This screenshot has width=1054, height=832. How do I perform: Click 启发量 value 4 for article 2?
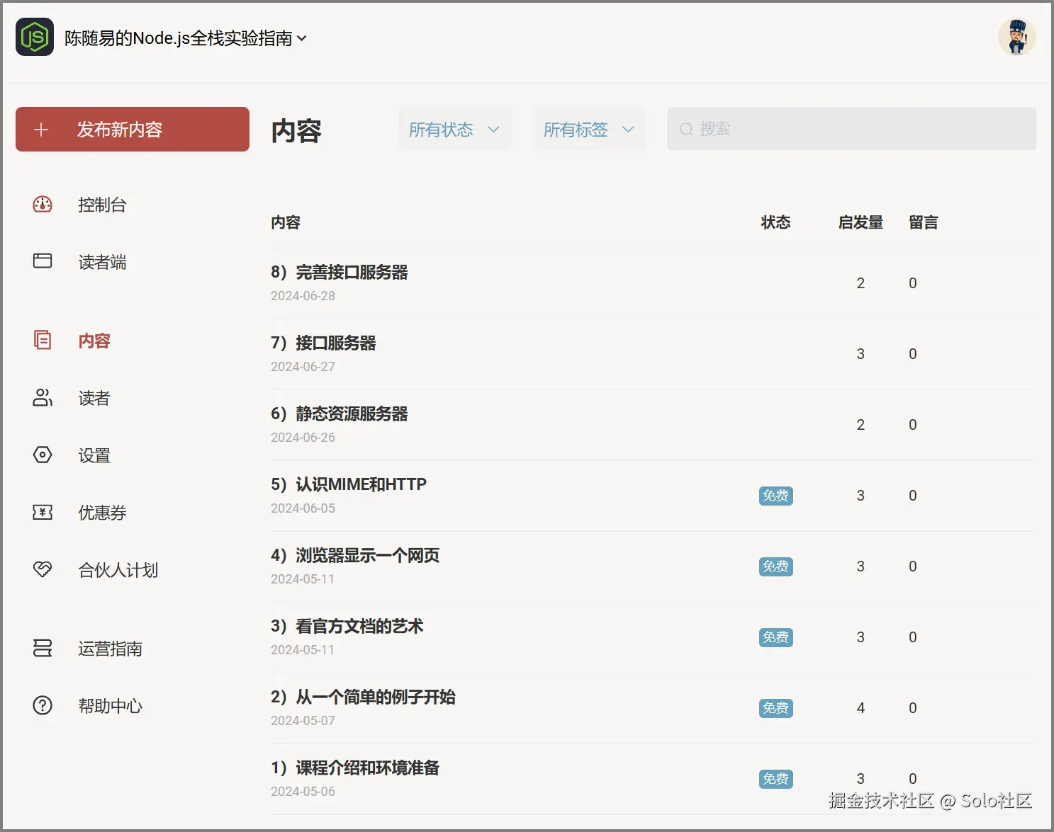pos(860,708)
